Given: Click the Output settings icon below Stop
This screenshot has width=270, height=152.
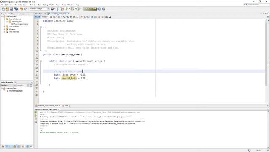Looking at the screenshot, I should [35, 122].
